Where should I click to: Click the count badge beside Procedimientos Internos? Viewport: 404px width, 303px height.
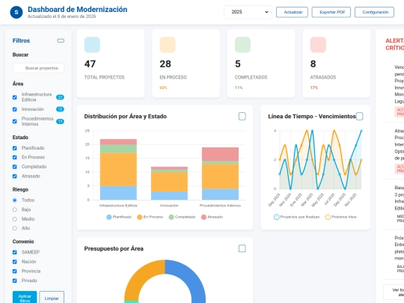[60, 121]
